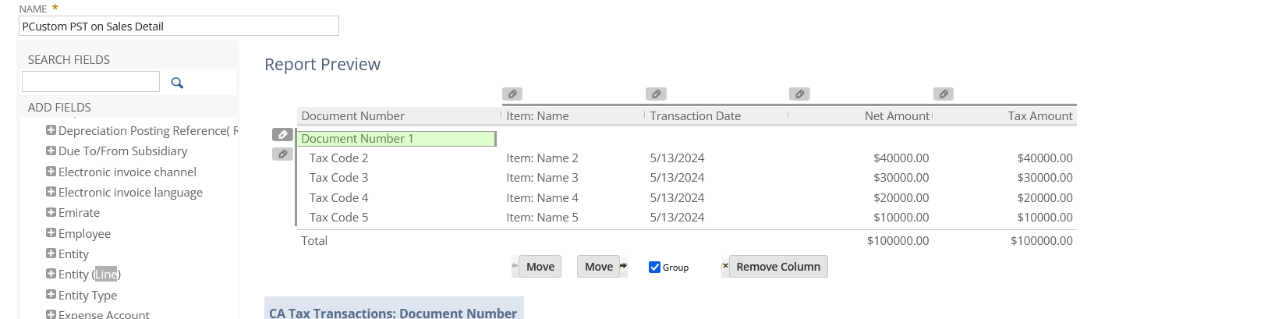Expand the Emirate field node
Viewport: 1282px width, 319px height.
click(x=51, y=212)
